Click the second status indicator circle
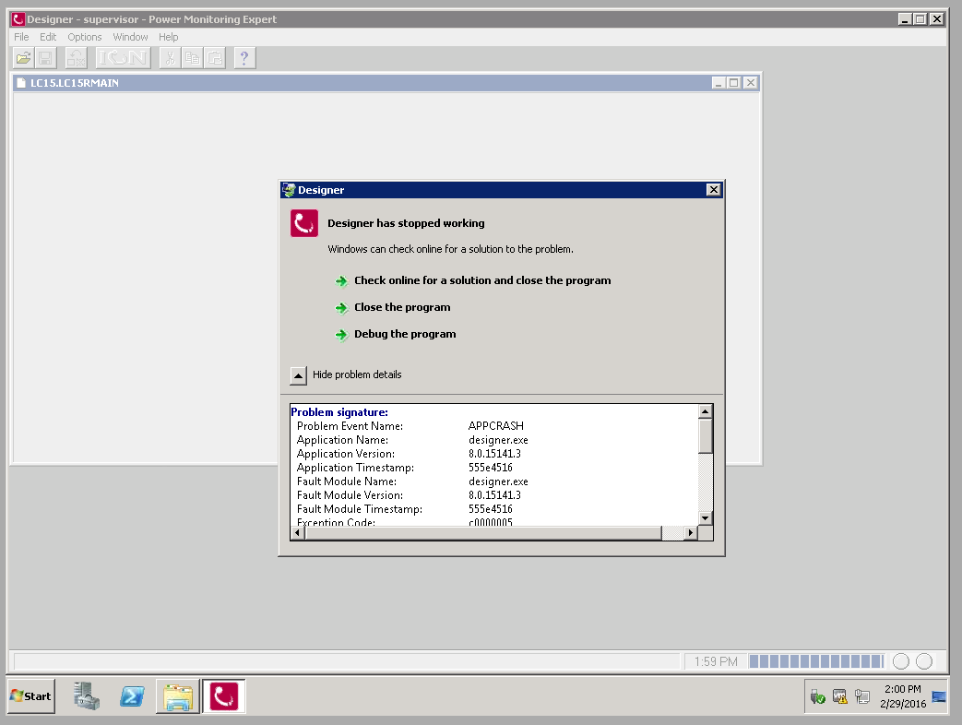Image resolution: width=962 pixels, height=725 pixels. pos(924,661)
